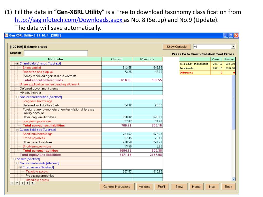Viewport: 263px width, 197px height.
Task: Click the Validate button
Action: pos(145,187)
